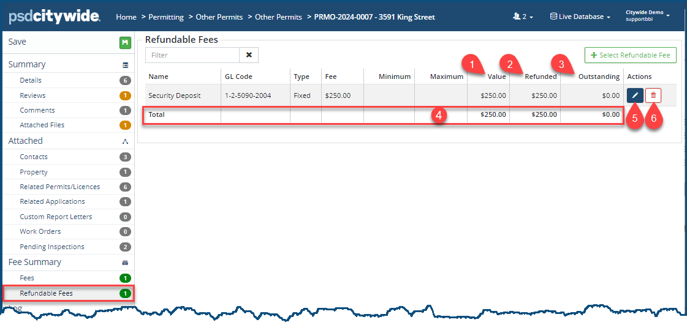
Task: Sort by the Outstanding column header
Action: point(599,77)
